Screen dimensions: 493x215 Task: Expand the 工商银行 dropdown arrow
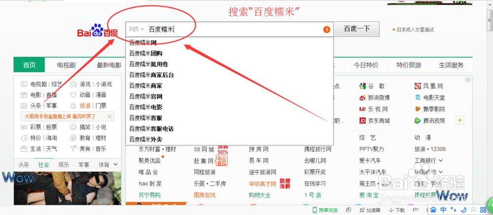(440, 161)
